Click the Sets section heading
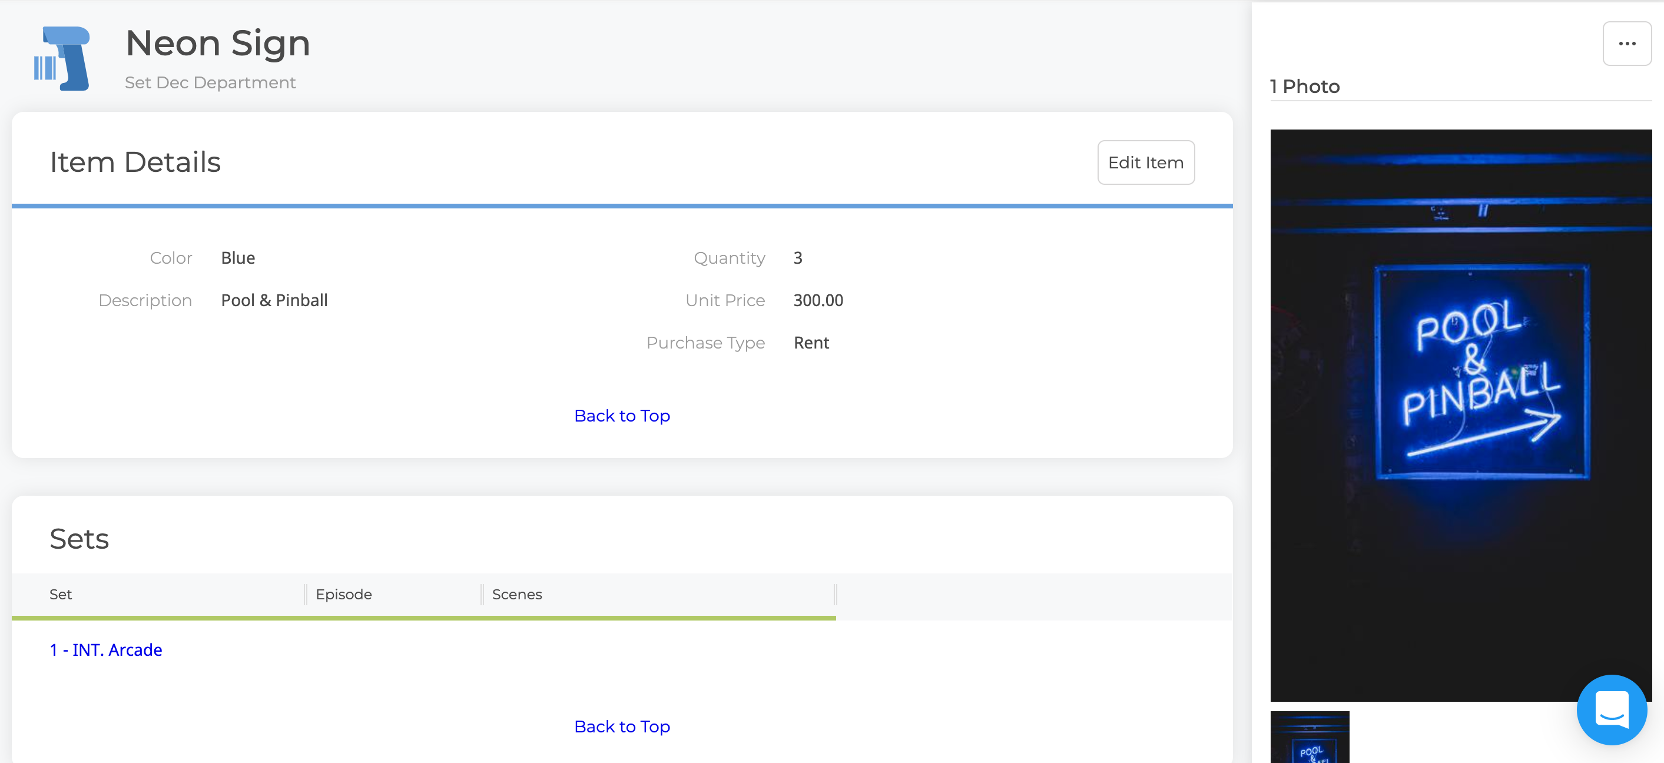The image size is (1664, 763). (79, 538)
